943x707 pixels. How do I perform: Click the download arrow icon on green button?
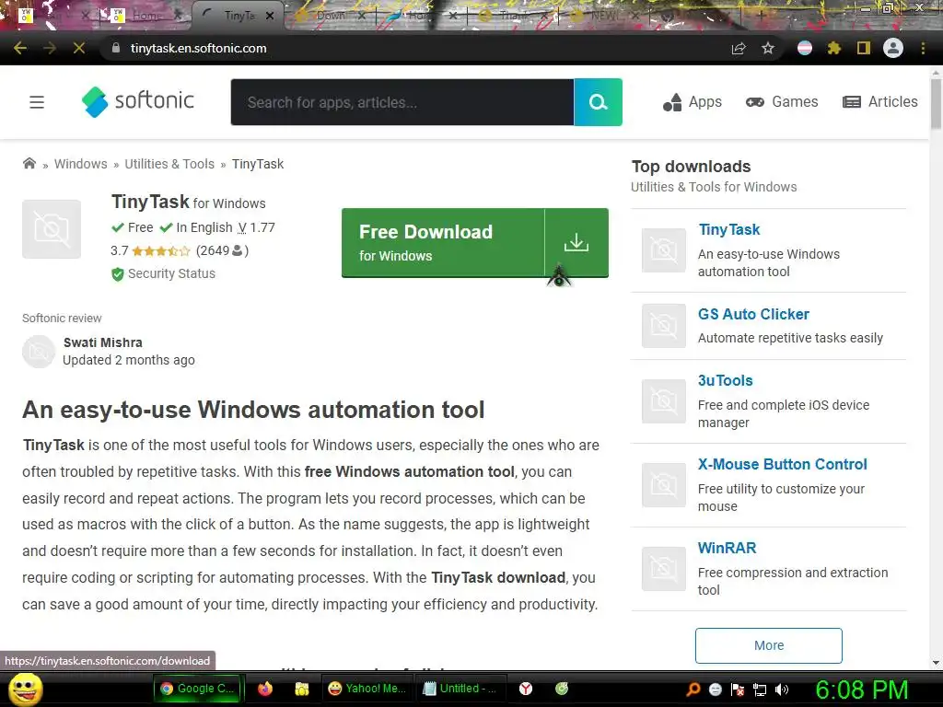[x=576, y=242]
